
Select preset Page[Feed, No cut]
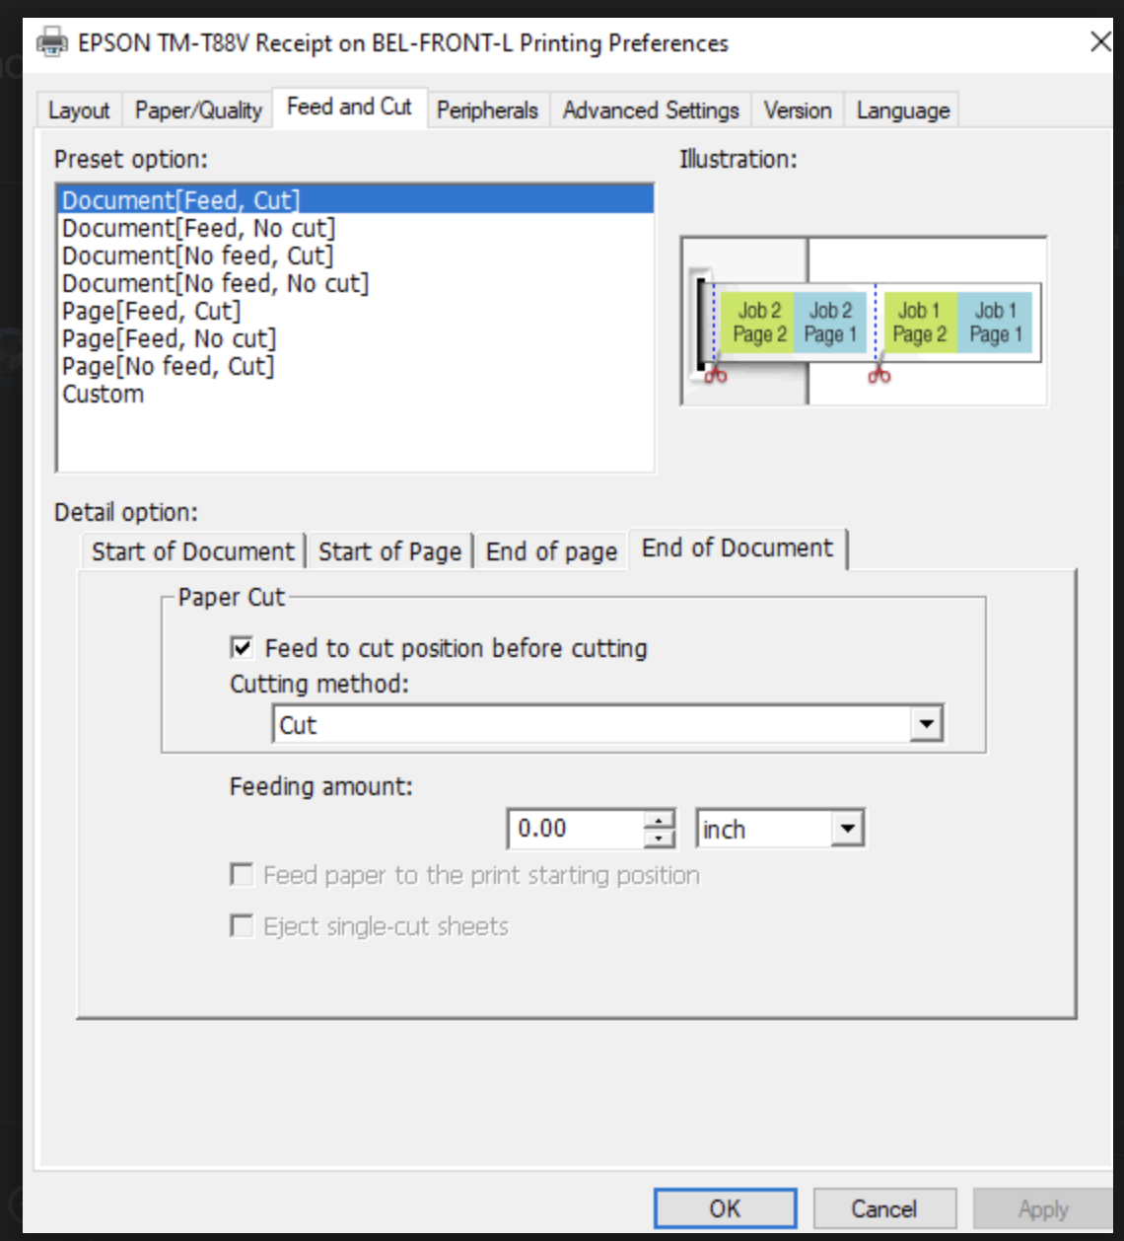[356, 338]
